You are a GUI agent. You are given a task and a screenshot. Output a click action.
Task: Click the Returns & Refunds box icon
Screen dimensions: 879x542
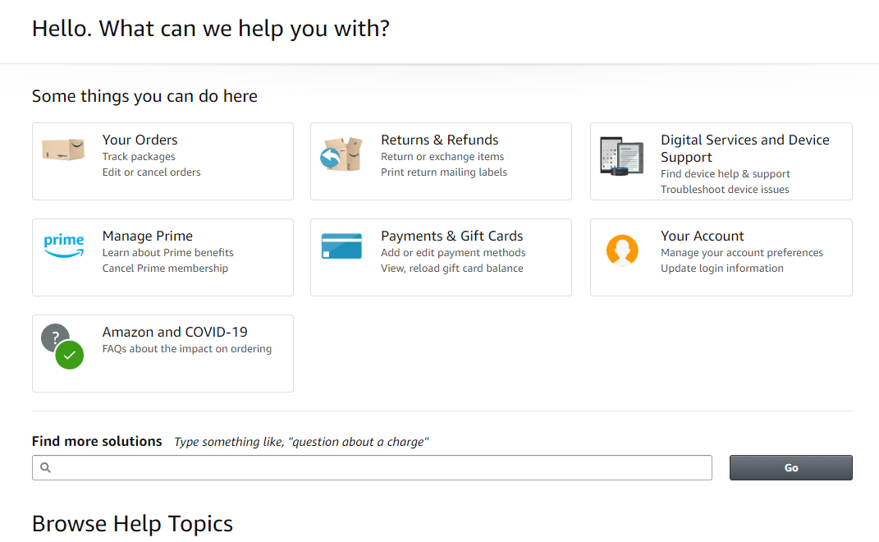pos(342,154)
